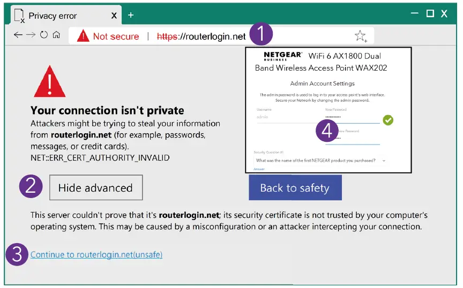Screen dimensions: 463x288
Task: Click the browser back arrow
Action: pyautogui.click(x=18, y=35)
